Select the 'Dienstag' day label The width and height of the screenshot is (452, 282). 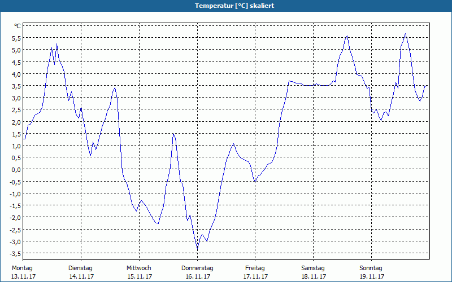point(80,268)
